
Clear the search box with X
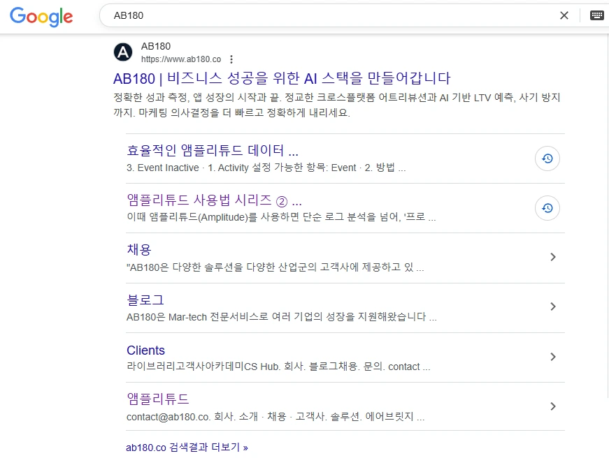point(564,15)
